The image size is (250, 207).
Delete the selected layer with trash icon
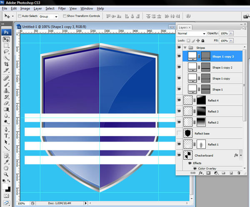point(239,173)
